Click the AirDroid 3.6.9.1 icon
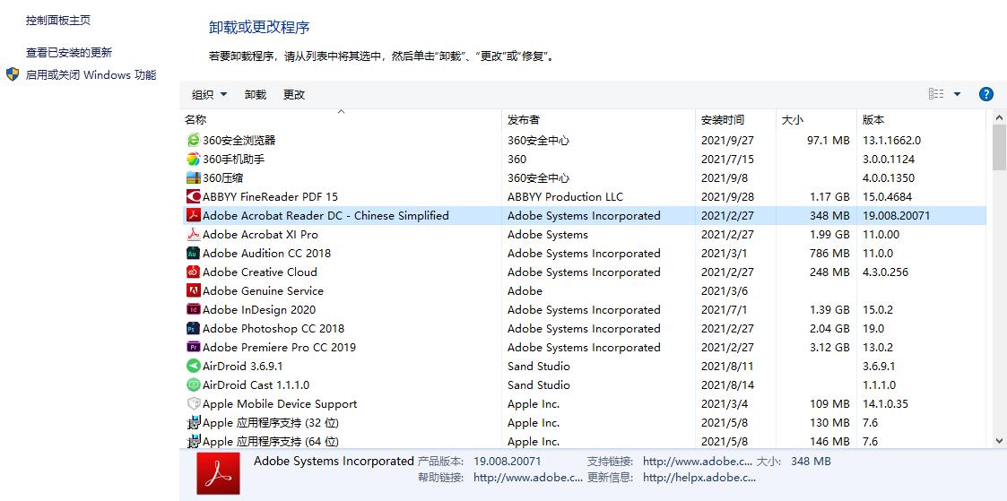This screenshot has height=501, width=1007. point(193,366)
